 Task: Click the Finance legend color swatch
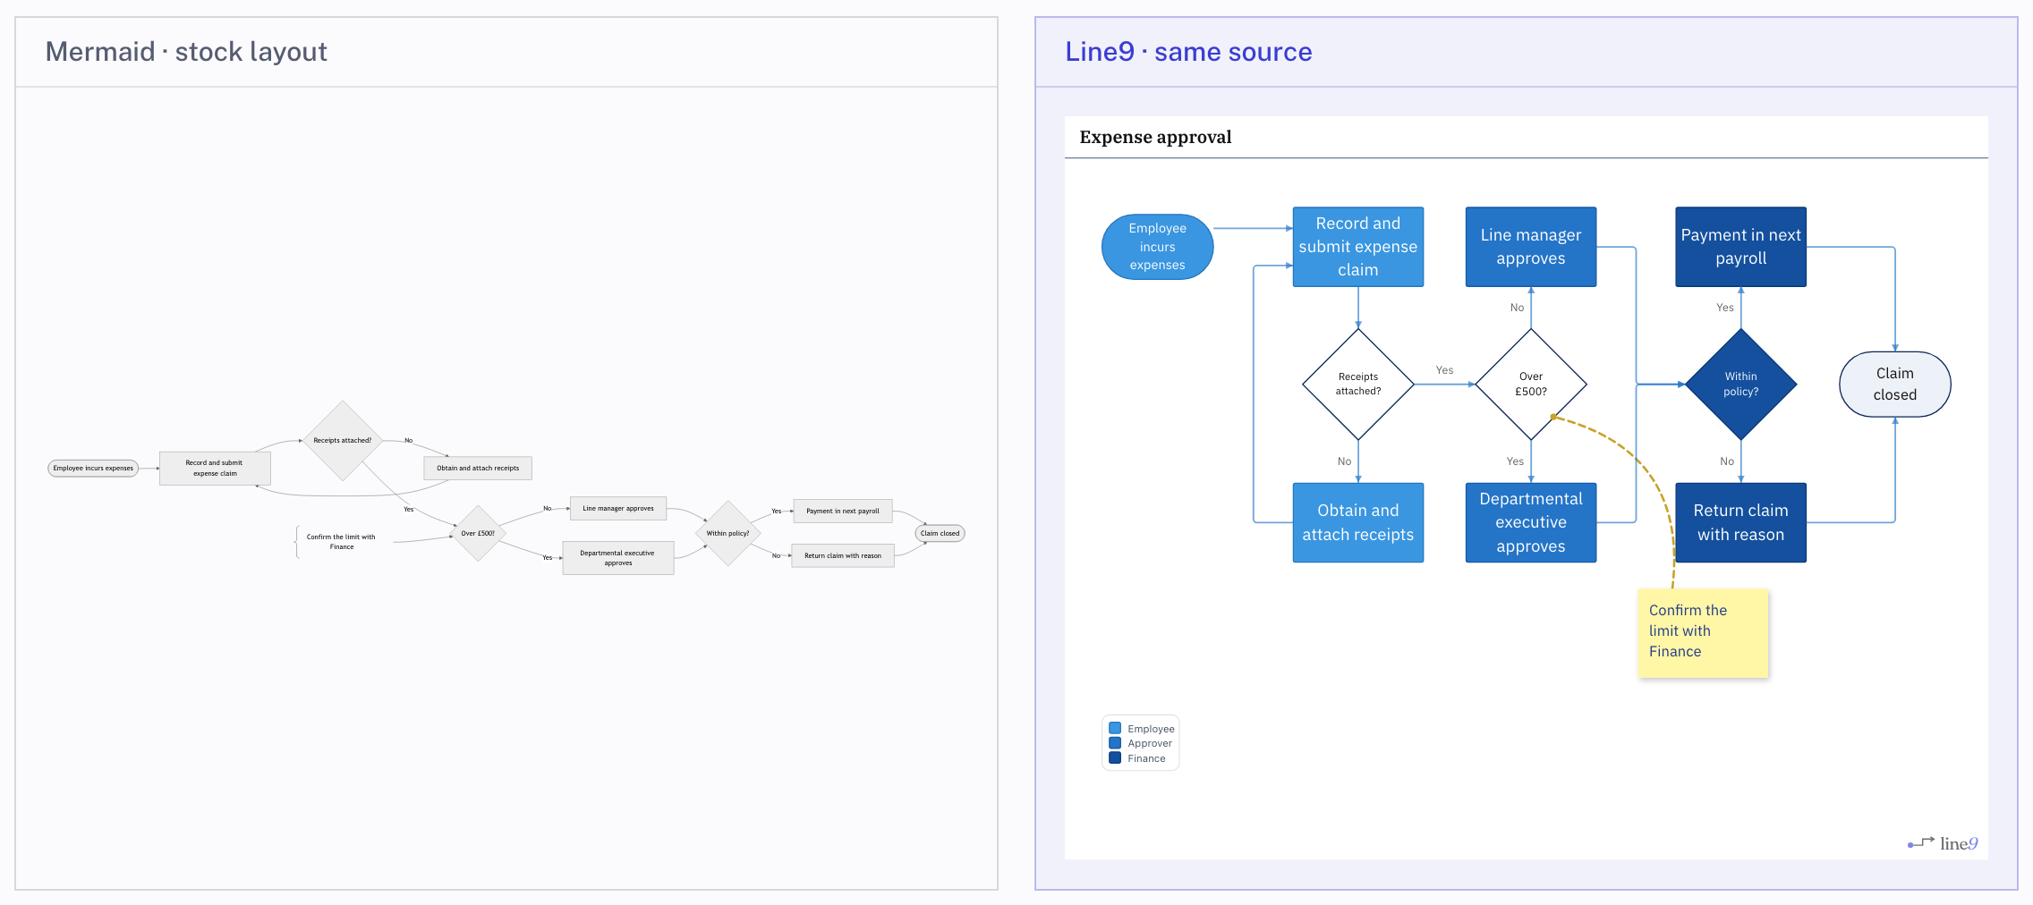[1115, 757]
